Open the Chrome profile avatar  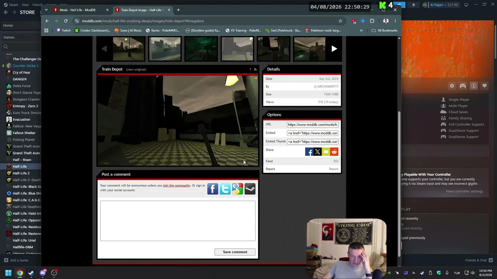(x=386, y=21)
